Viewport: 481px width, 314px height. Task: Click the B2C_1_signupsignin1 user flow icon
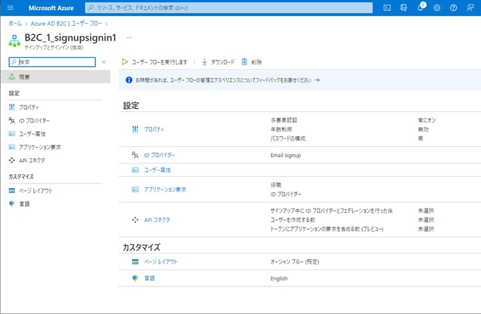tap(14, 41)
